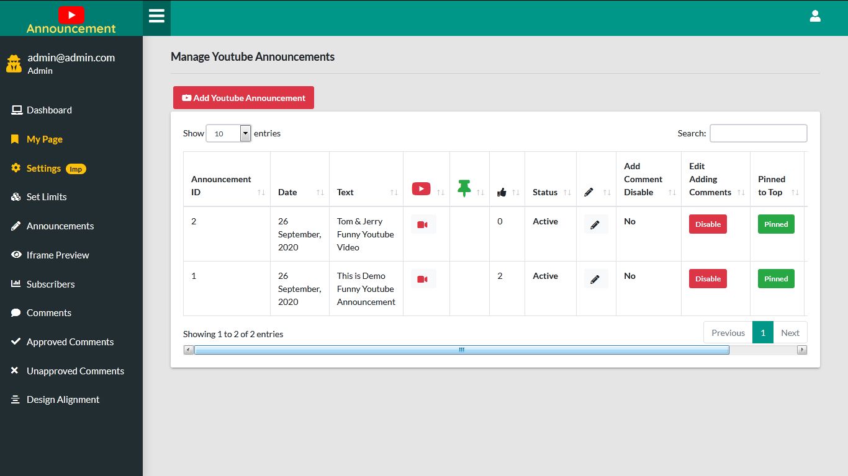The image size is (848, 476).
Task: Edit announcement 2 using the pencil icon
Action: pos(595,224)
